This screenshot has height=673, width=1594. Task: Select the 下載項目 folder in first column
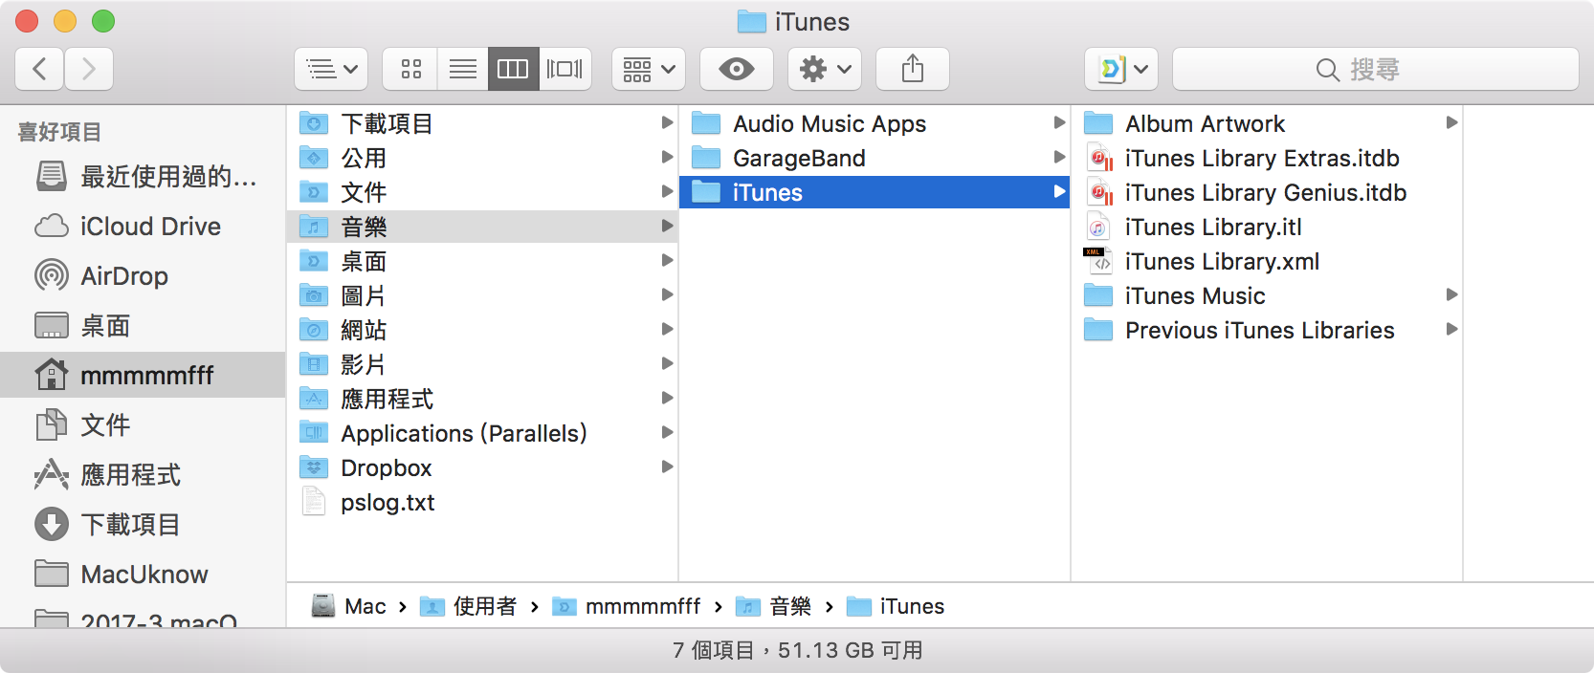482,123
